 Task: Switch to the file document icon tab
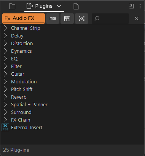[76, 6]
